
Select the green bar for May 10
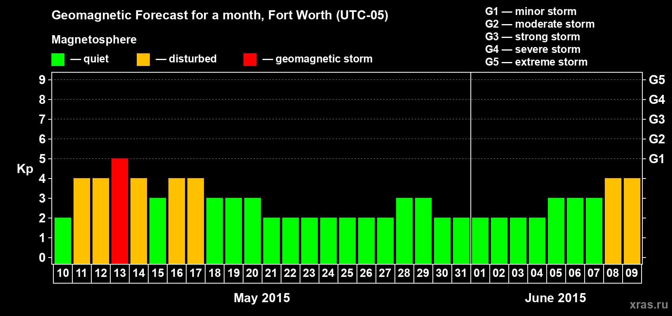pos(63,241)
